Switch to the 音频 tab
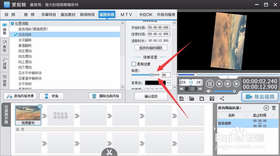Screen dimensions: 280x156 pyautogui.click(x=29, y=15)
